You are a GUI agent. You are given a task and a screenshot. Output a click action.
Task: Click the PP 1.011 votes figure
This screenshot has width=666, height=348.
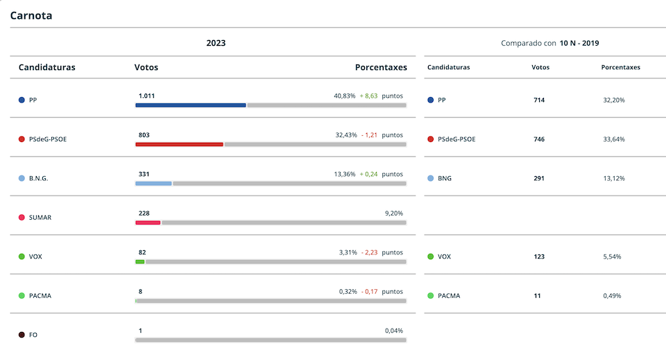click(x=146, y=96)
